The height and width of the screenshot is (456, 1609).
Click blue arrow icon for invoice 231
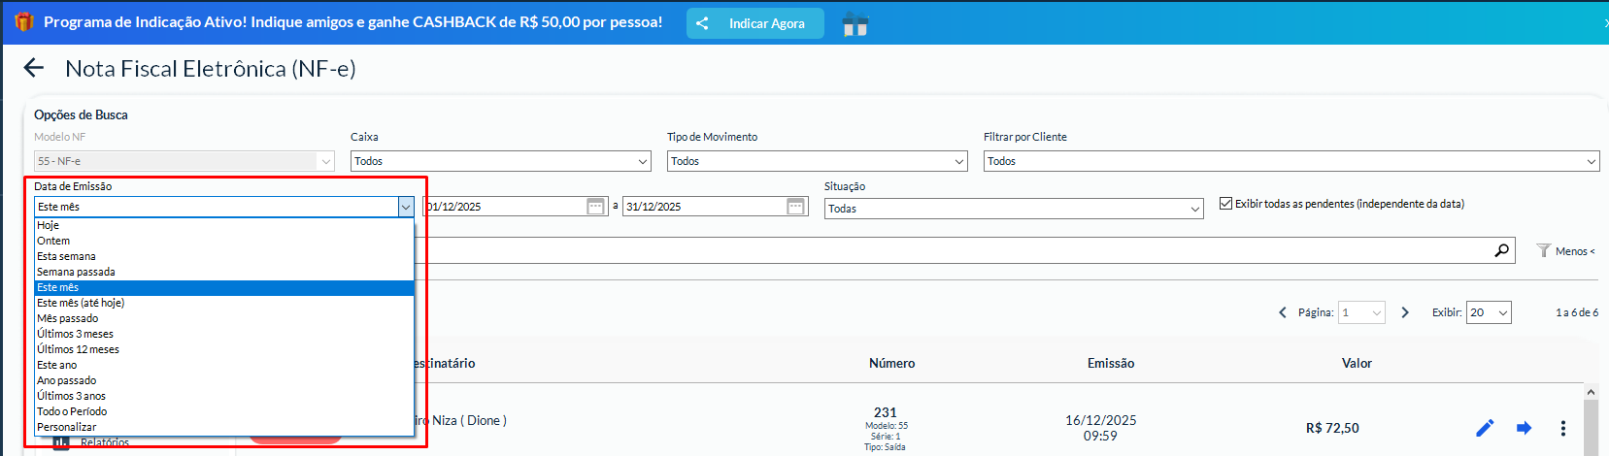(x=1524, y=428)
